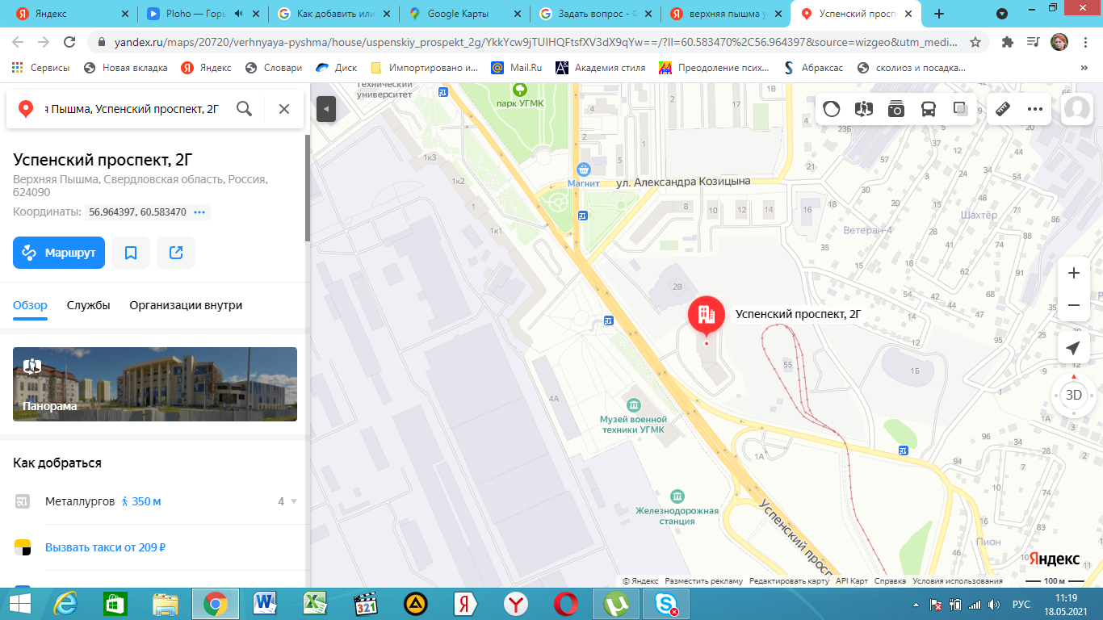The image size is (1103, 620).
Task: Open a new browser tab with plus
Action: tap(939, 14)
